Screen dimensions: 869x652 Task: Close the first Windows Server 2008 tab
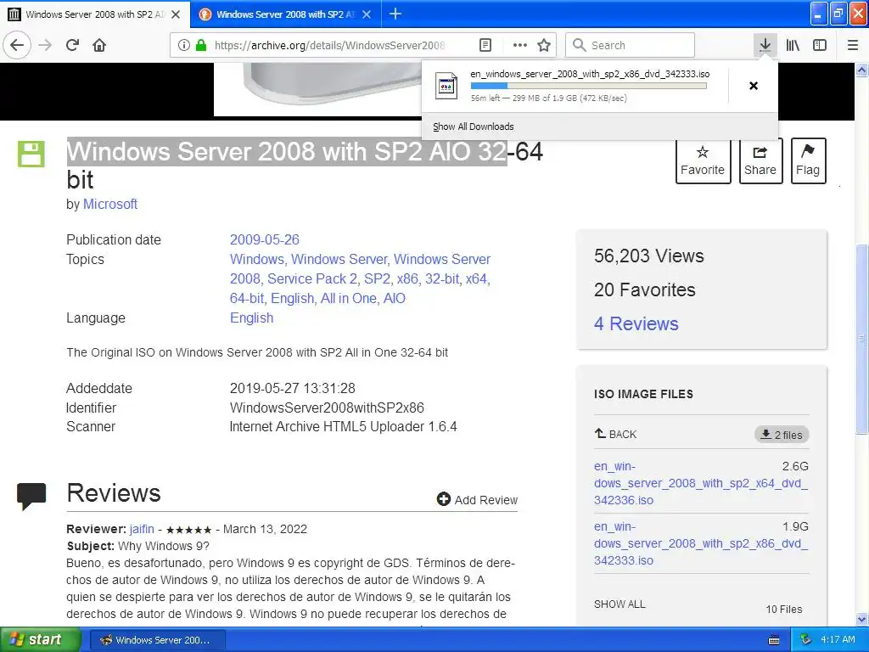pos(176,14)
